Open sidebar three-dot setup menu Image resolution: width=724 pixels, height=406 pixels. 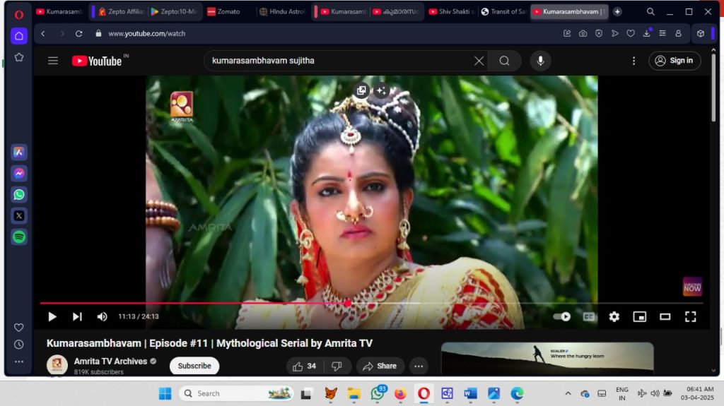19,362
